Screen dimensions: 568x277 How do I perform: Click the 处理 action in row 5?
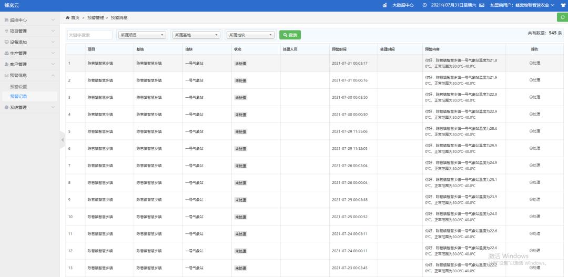pyautogui.click(x=534, y=131)
